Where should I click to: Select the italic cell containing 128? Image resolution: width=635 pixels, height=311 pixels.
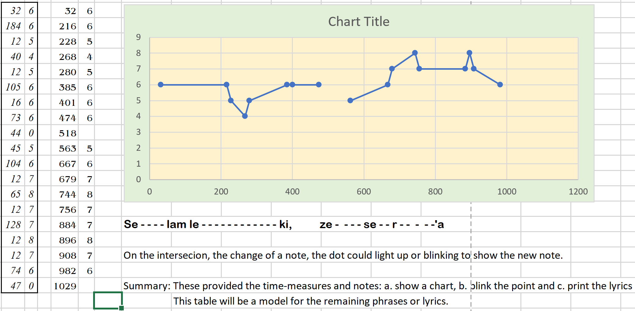click(x=13, y=225)
